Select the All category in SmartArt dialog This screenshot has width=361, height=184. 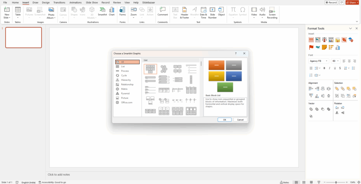pos(127,62)
